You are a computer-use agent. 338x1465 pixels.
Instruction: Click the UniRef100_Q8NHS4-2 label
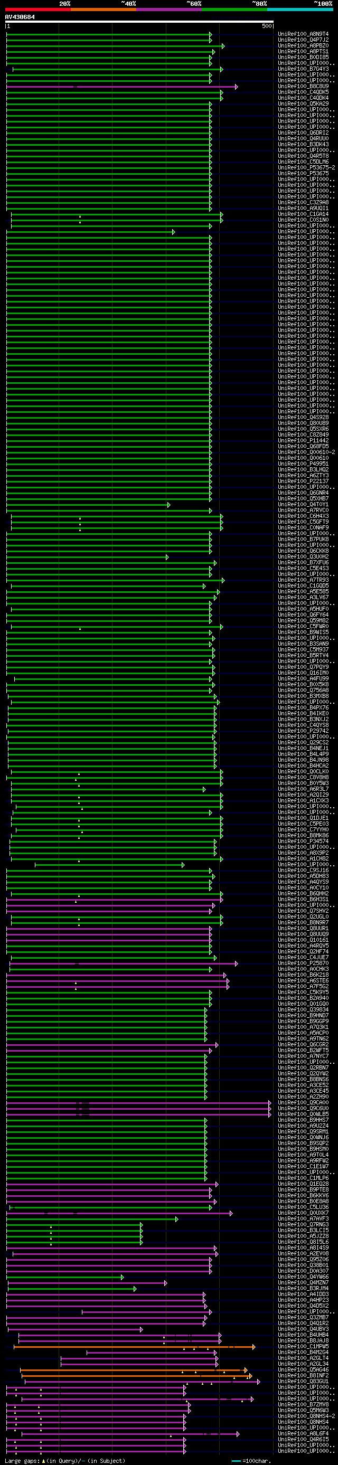point(306,1416)
